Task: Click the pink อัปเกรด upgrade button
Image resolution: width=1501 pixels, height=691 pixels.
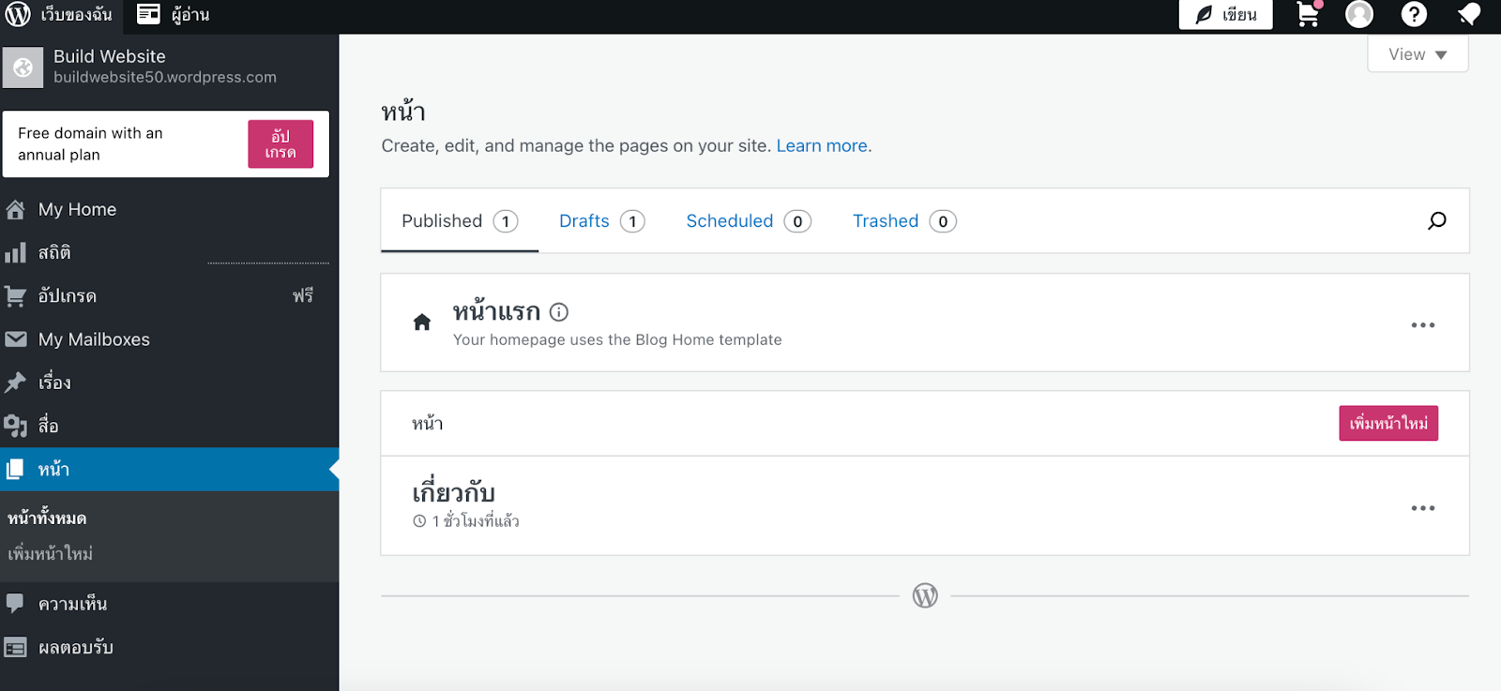Action: pyautogui.click(x=280, y=144)
